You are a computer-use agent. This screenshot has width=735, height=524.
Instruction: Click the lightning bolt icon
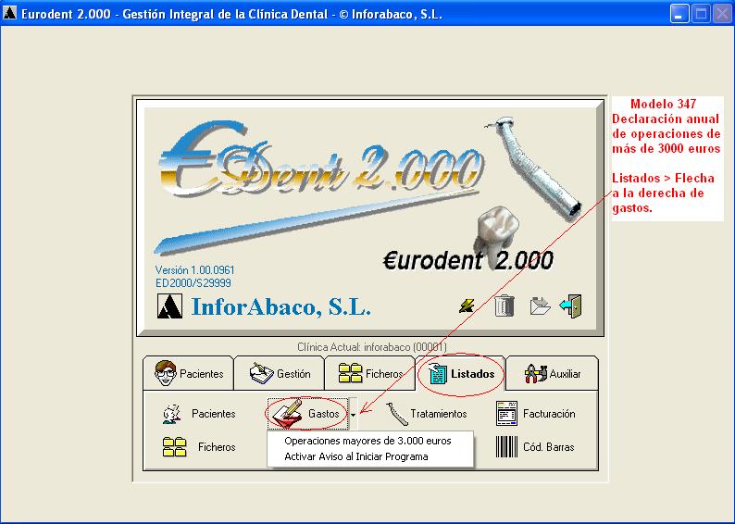pyautogui.click(x=467, y=306)
